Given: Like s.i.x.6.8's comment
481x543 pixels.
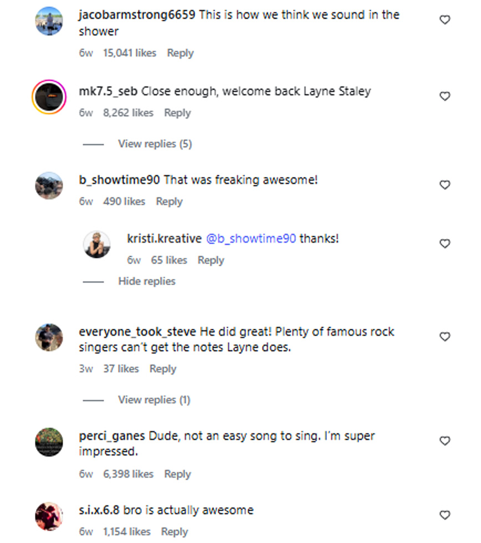Looking at the screenshot, I should tap(445, 514).
